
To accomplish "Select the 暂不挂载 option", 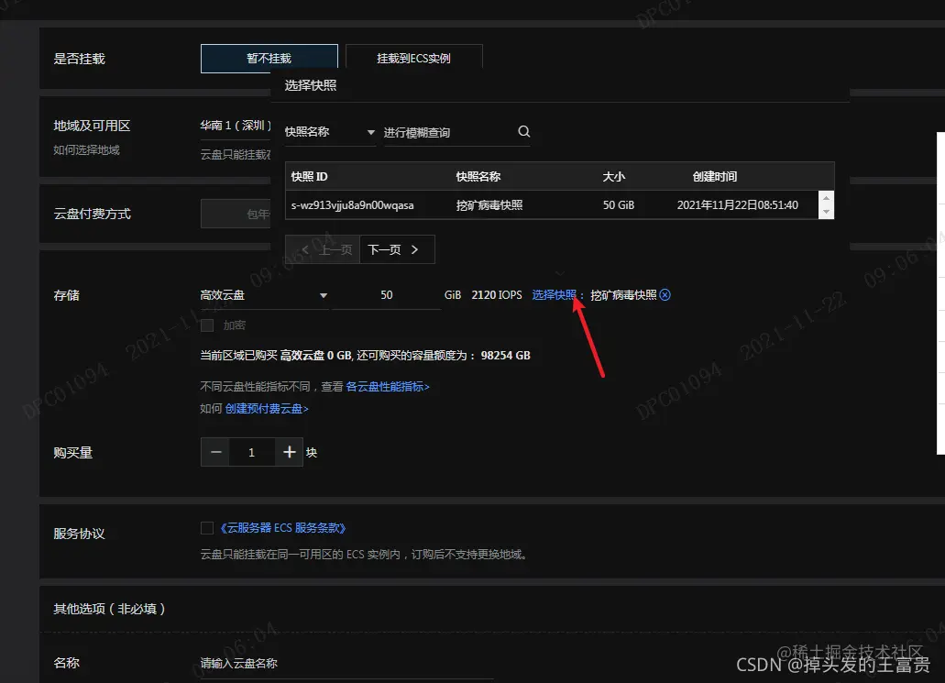I will point(269,57).
